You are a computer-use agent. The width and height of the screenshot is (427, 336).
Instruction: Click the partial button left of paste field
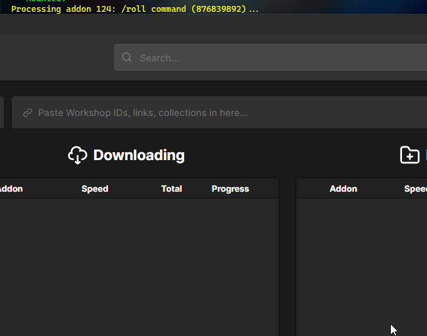[2, 113]
